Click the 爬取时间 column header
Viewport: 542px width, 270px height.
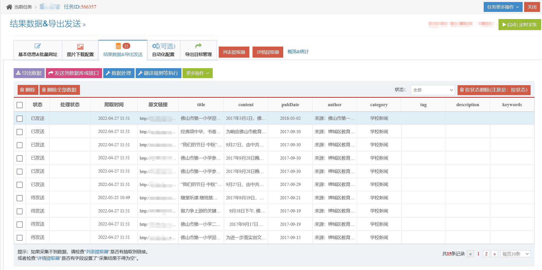coord(114,105)
